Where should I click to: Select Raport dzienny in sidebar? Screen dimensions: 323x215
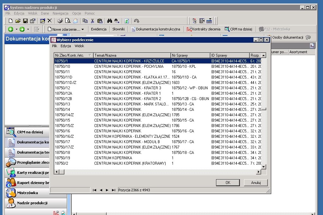click(x=27, y=182)
